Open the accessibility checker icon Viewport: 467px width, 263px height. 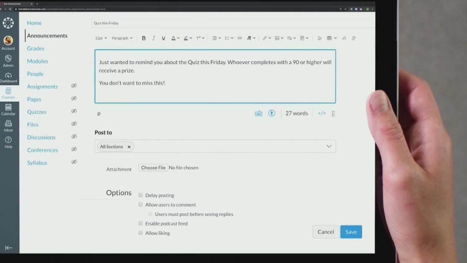tap(272, 113)
